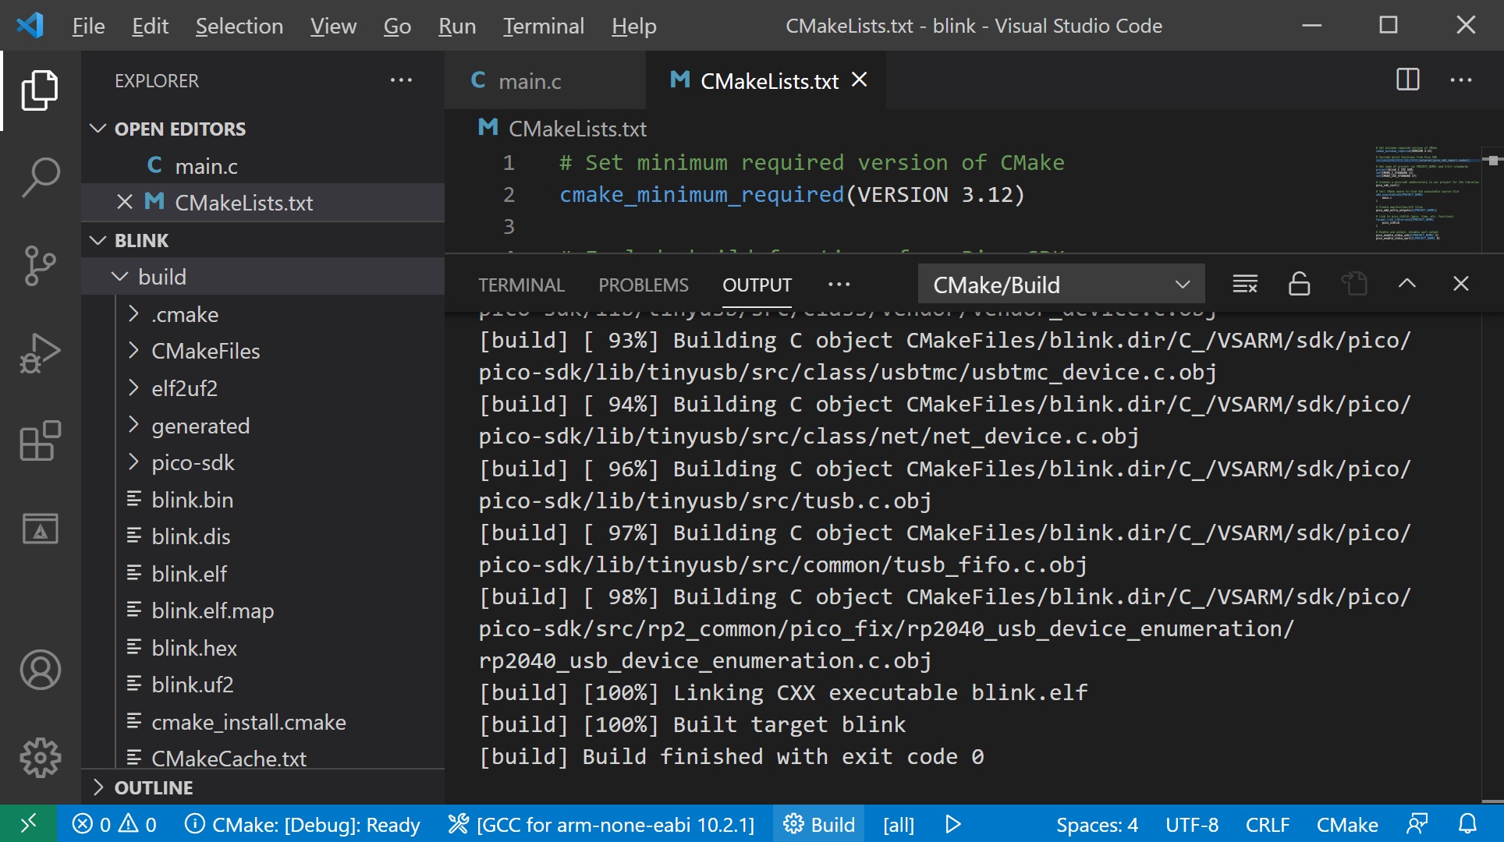Image resolution: width=1504 pixels, height=842 pixels.
Task: Toggle errors and warnings problems indicator
Action: tap(115, 824)
